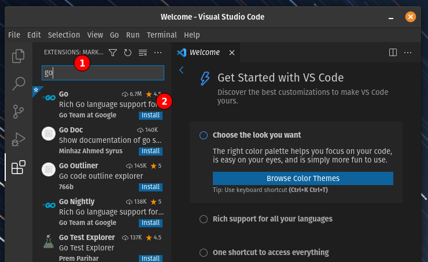428x262 pixels.
Task: Click publisher name Prem Parihar
Action: [x=79, y=258]
